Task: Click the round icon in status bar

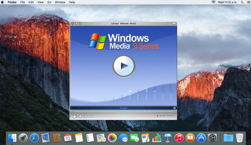Action: [175, 108]
